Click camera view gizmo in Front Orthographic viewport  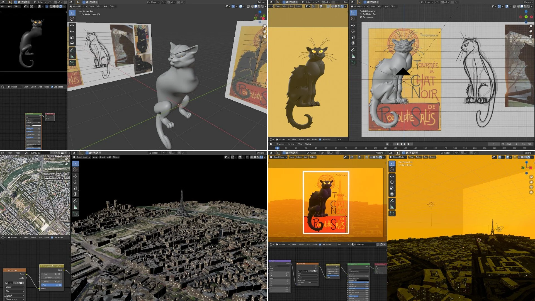pos(531,36)
